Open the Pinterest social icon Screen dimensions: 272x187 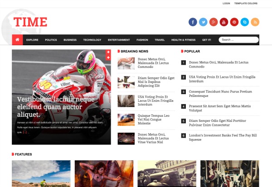[234, 22]
